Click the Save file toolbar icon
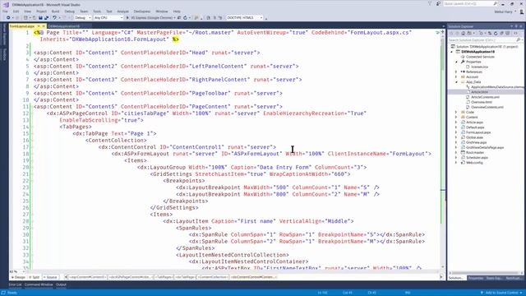The image size is (526, 296). tap(40, 18)
